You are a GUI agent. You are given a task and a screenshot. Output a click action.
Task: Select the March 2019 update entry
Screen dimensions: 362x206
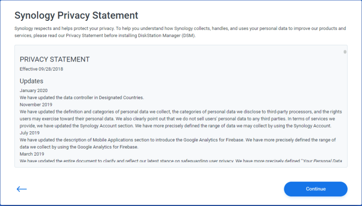click(34, 154)
